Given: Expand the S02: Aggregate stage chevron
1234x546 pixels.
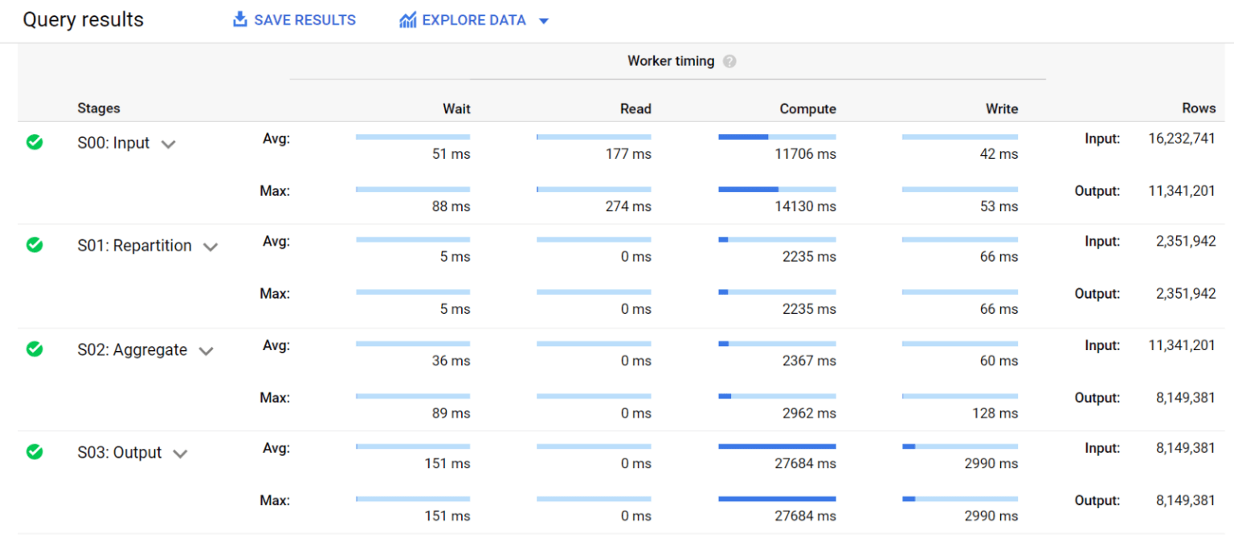Looking at the screenshot, I should pos(206,351).
